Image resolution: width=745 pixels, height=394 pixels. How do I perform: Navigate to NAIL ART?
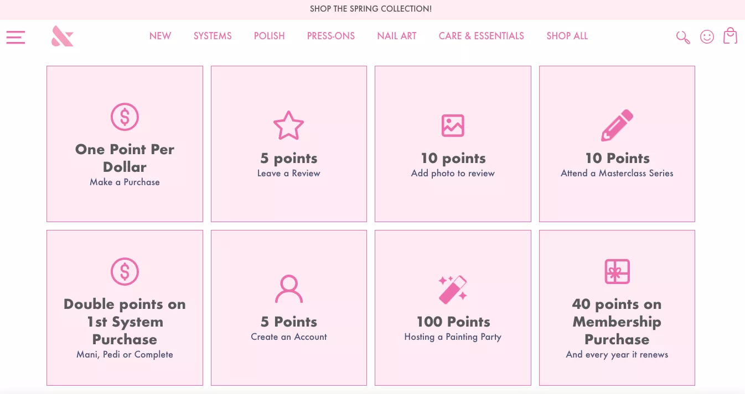click(397, 36)
